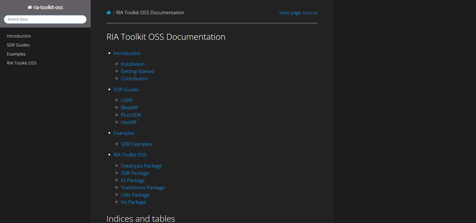Screen dimensions: 476x223
Task: Open the Installation link
Action: tap(133, 64)
